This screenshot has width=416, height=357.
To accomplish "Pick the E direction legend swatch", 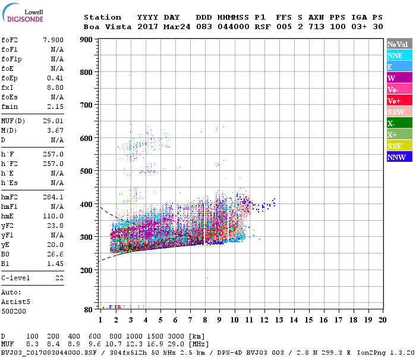I will point(398,67).
